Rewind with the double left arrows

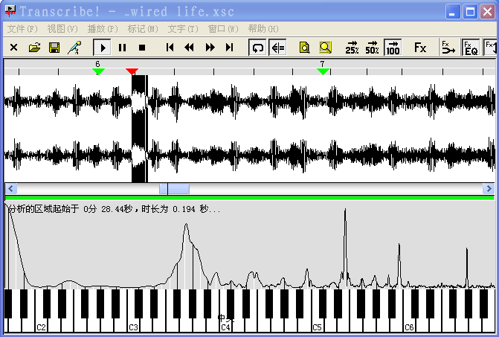[x=190, y=48]
